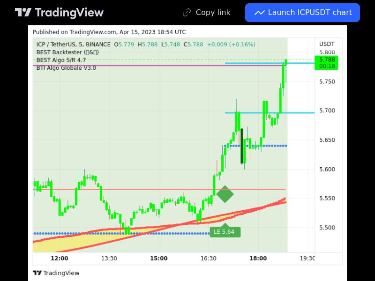Select the ICP / TetherUS, 5, BINANCE title
The image size is (375, 281).
point(73,44)
